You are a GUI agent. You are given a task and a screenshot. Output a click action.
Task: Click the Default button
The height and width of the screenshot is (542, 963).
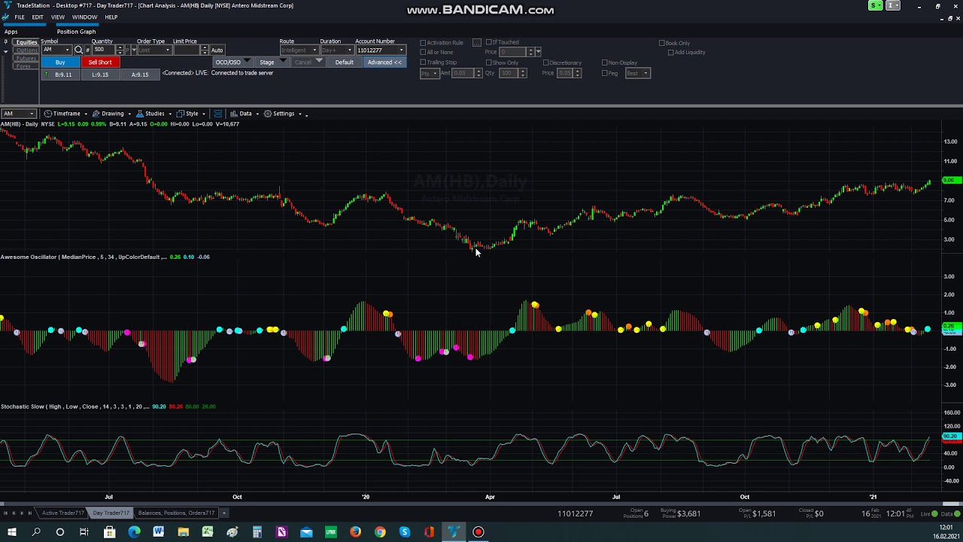345,62
